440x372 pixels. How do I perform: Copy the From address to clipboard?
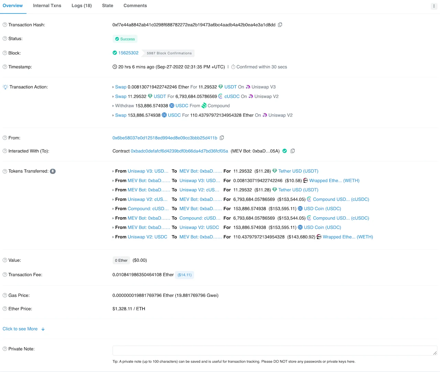click(222, 138)
